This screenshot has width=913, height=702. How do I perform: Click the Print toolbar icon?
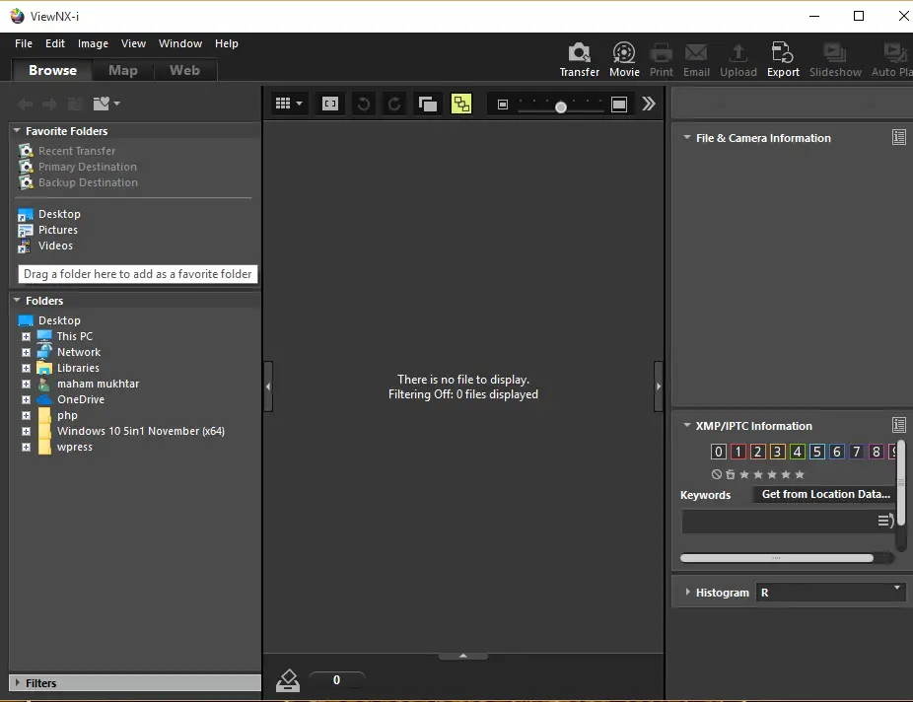[x=661, y=53]
